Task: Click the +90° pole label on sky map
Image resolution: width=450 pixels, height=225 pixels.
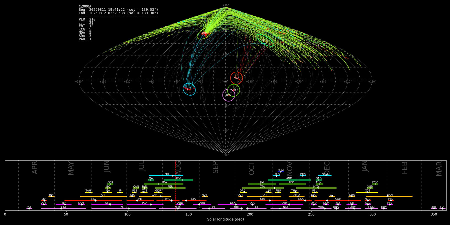Action: (225, 5)
